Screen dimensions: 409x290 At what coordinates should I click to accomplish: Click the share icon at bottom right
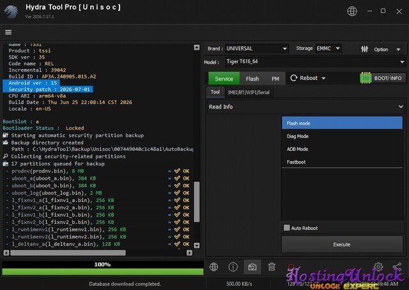click(397, 267)
